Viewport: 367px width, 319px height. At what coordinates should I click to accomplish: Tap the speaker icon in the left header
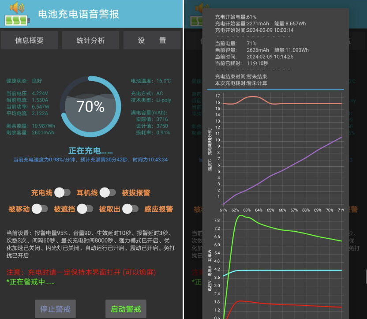[x=17, y=8]
